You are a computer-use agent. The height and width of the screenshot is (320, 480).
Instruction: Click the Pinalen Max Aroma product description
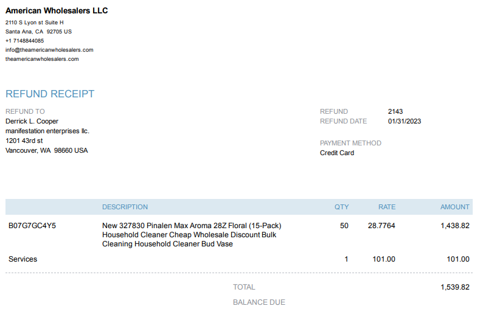pyautogui.click(x=192, y=235)
